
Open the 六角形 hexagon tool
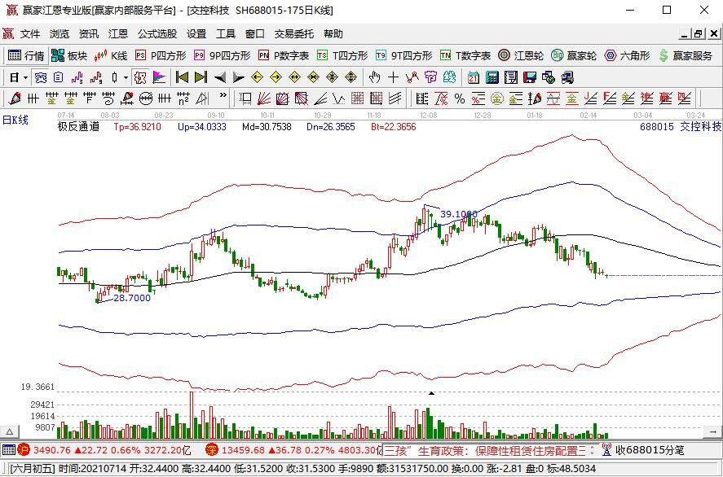pyautogui.click(x=628, y=55)
